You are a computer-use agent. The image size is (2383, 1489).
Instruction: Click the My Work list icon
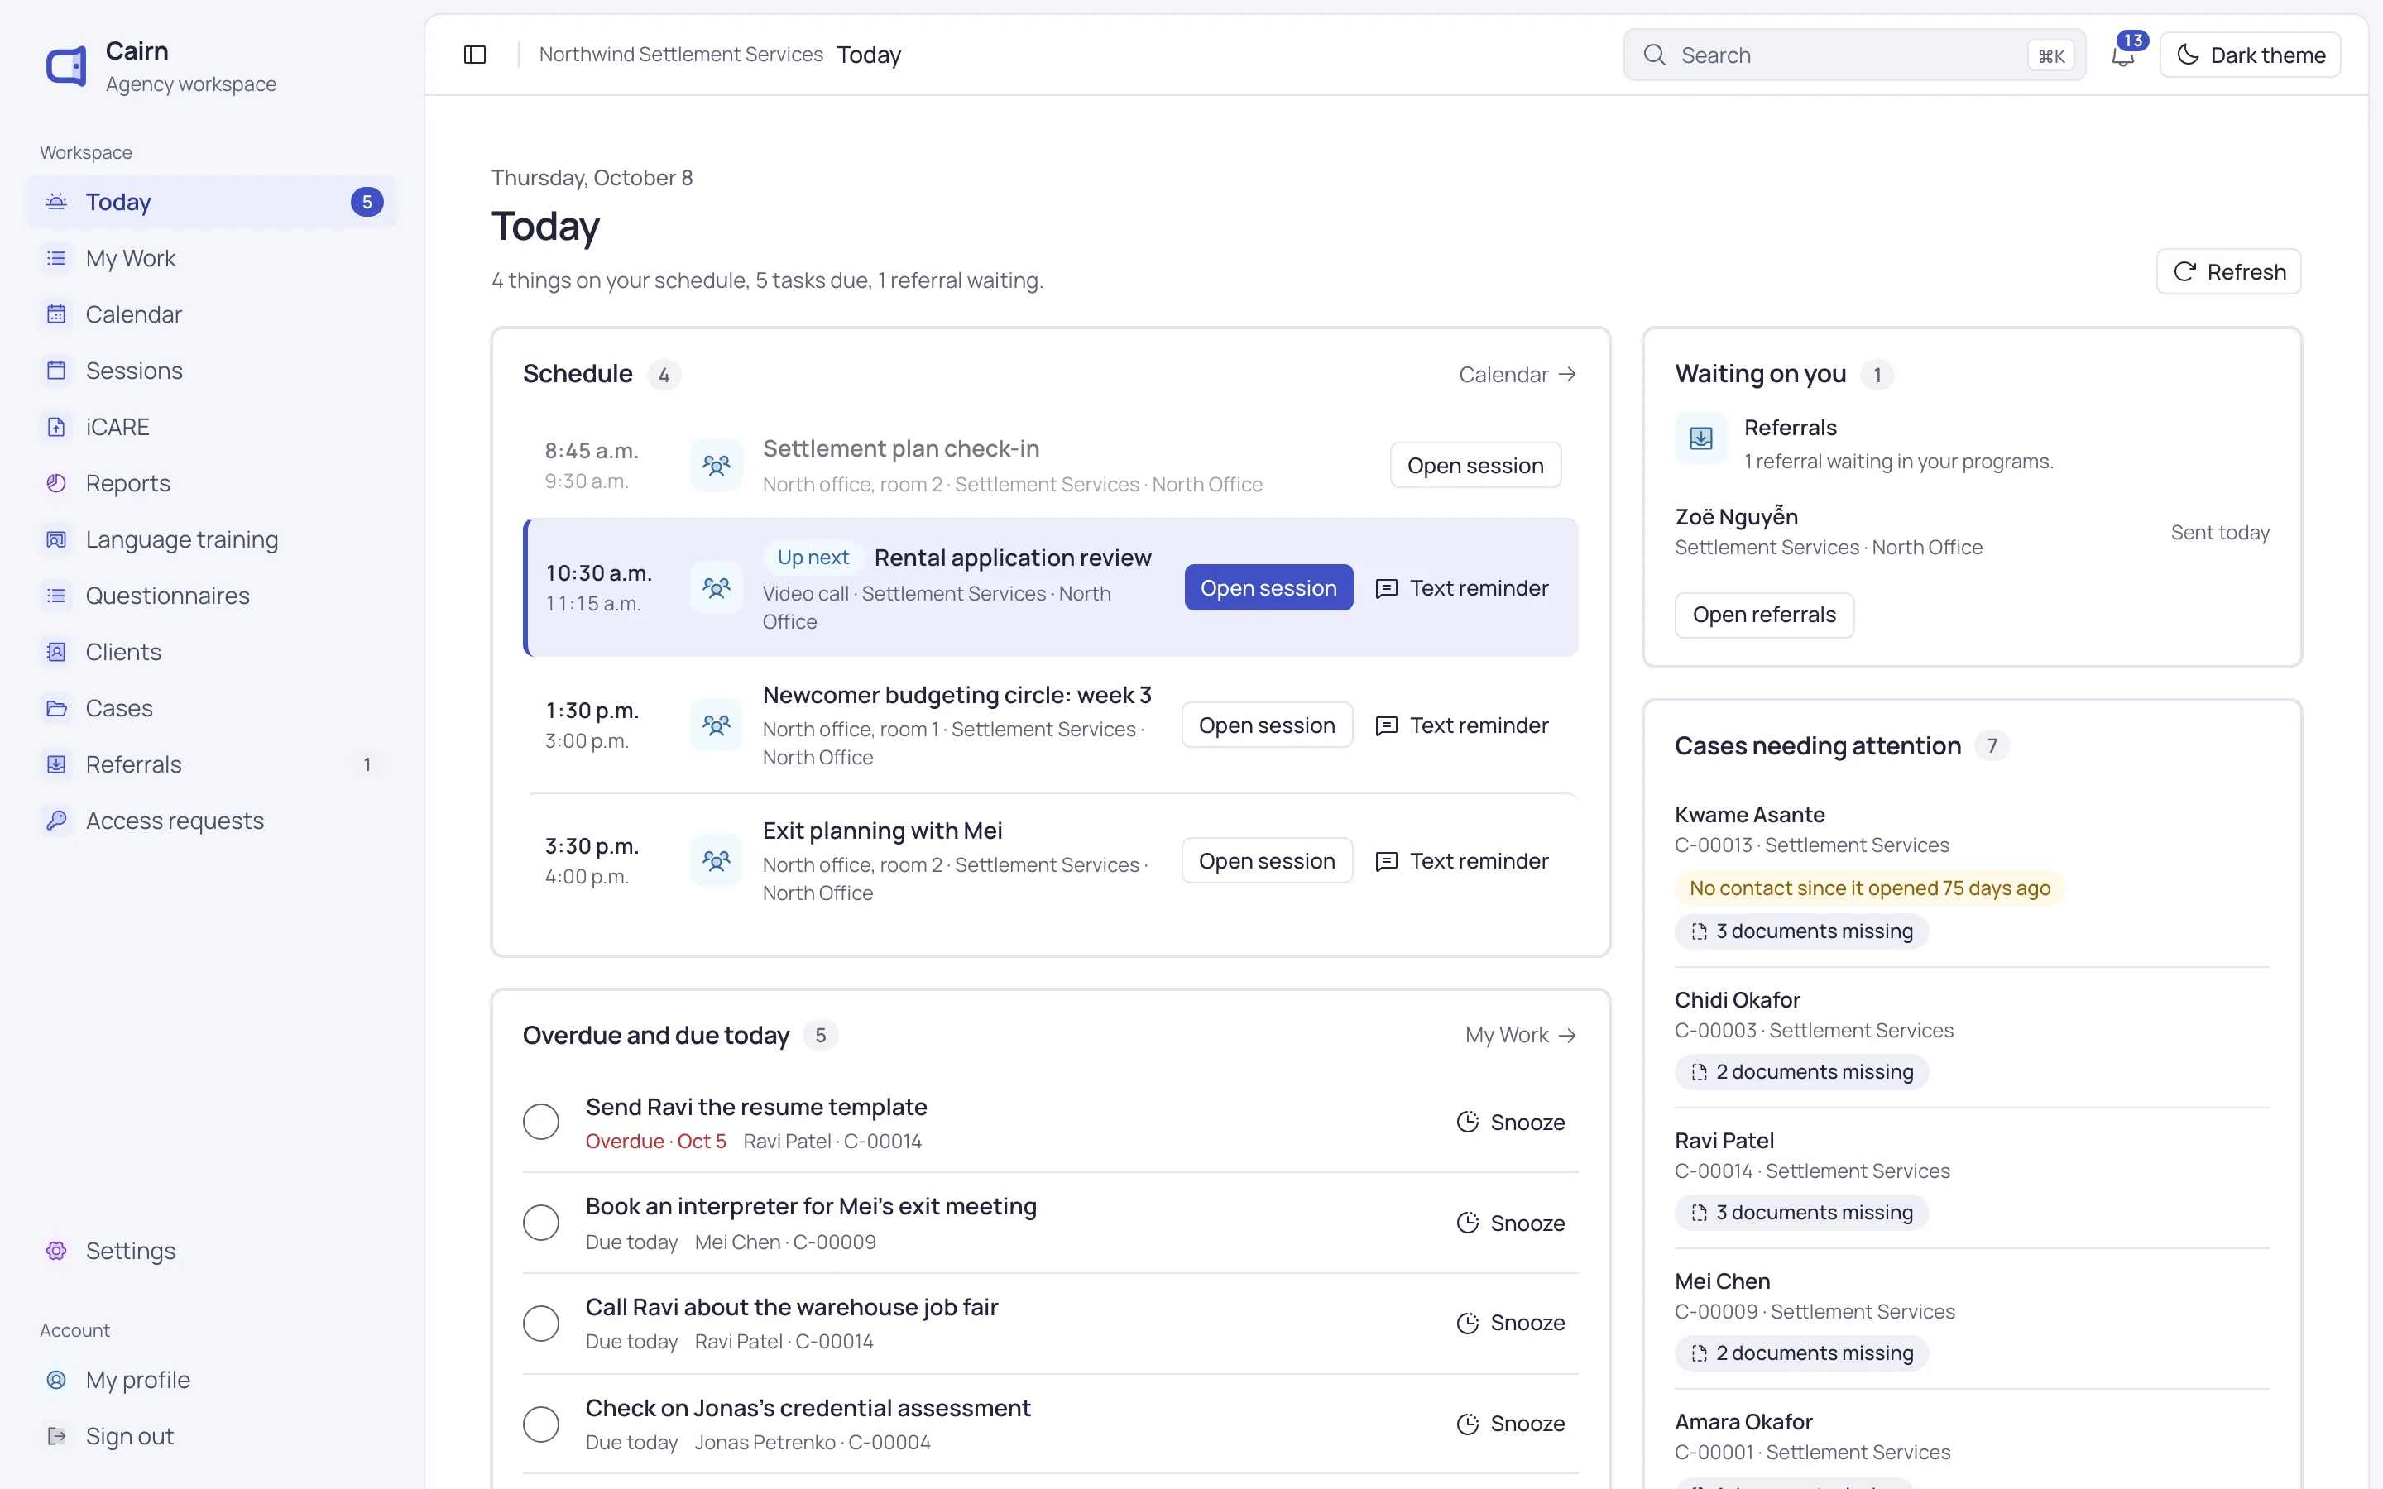click(57, 258)
